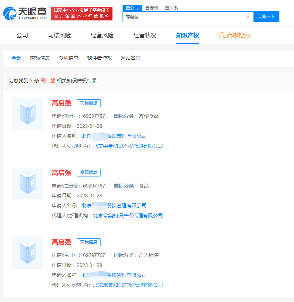Image resolution: width=294 pixels, height=302 pixels.
Task: Click the first trademark book thumbnail icon
Action: [x=27, y=114]
